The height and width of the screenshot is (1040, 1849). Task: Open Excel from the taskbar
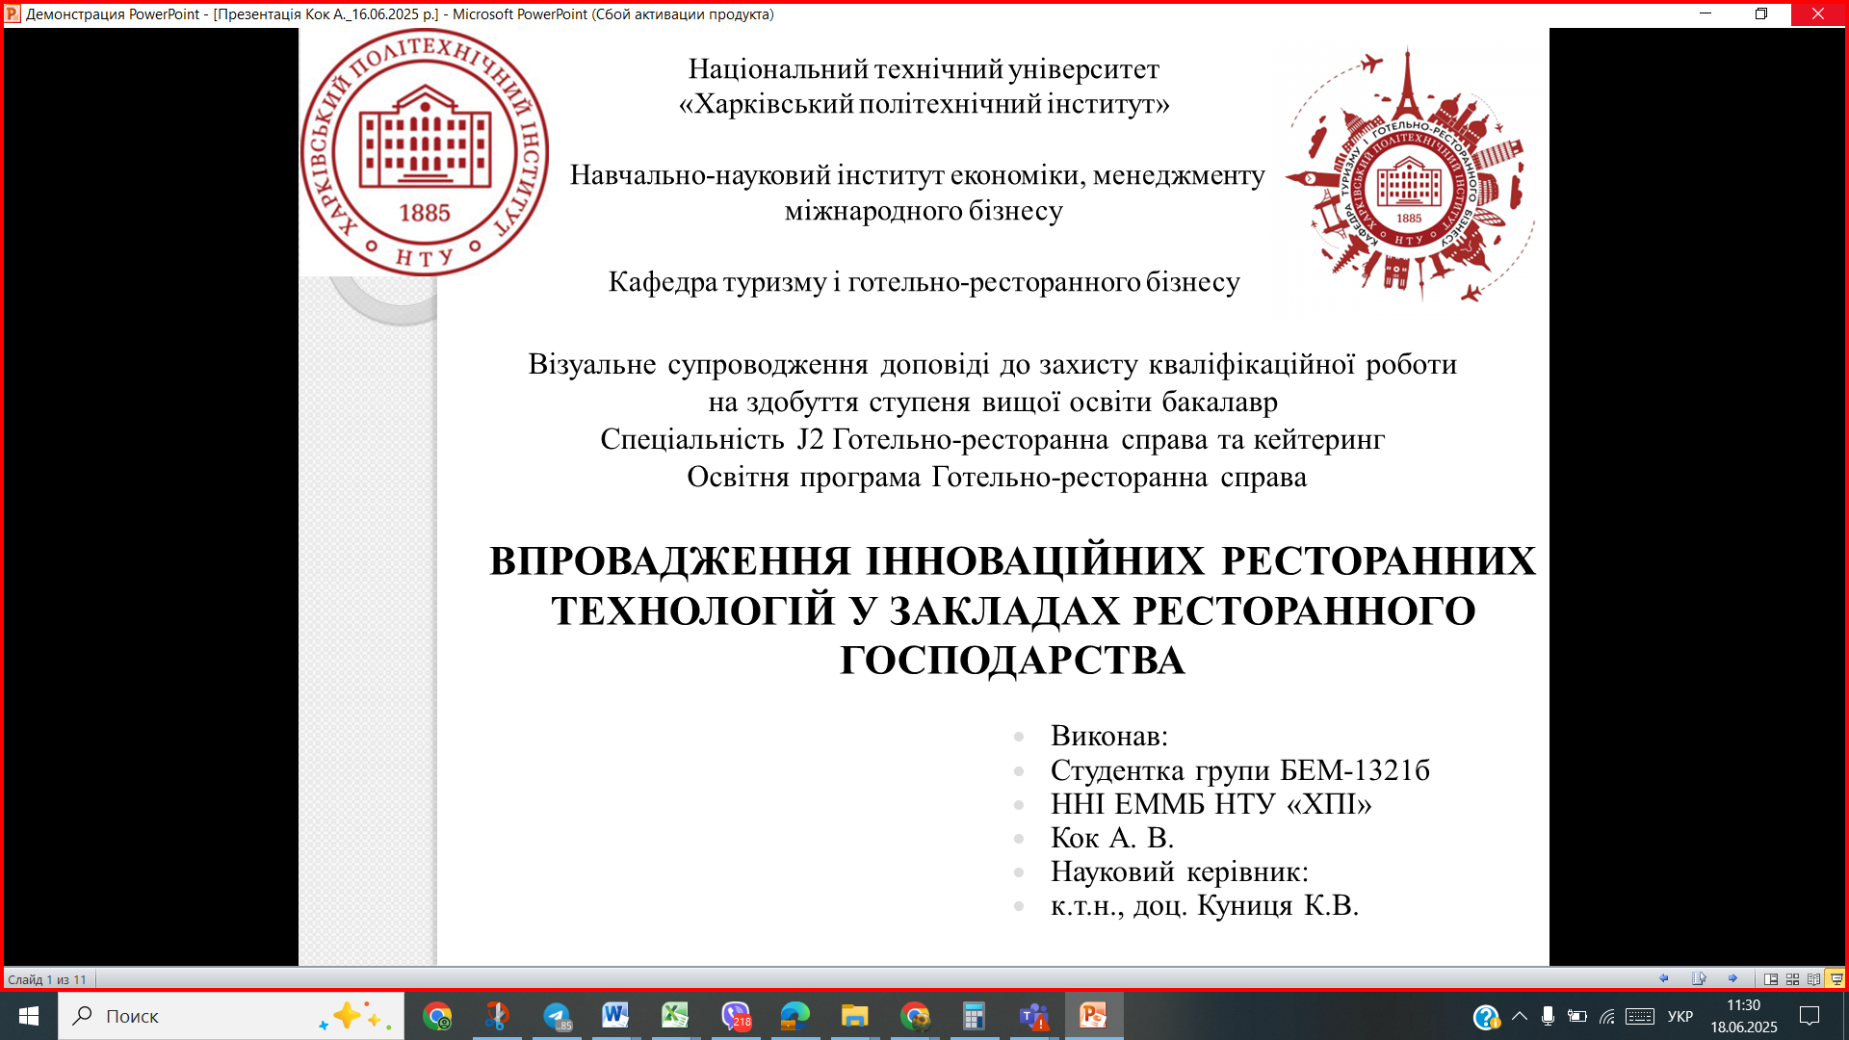[675, 1016]
